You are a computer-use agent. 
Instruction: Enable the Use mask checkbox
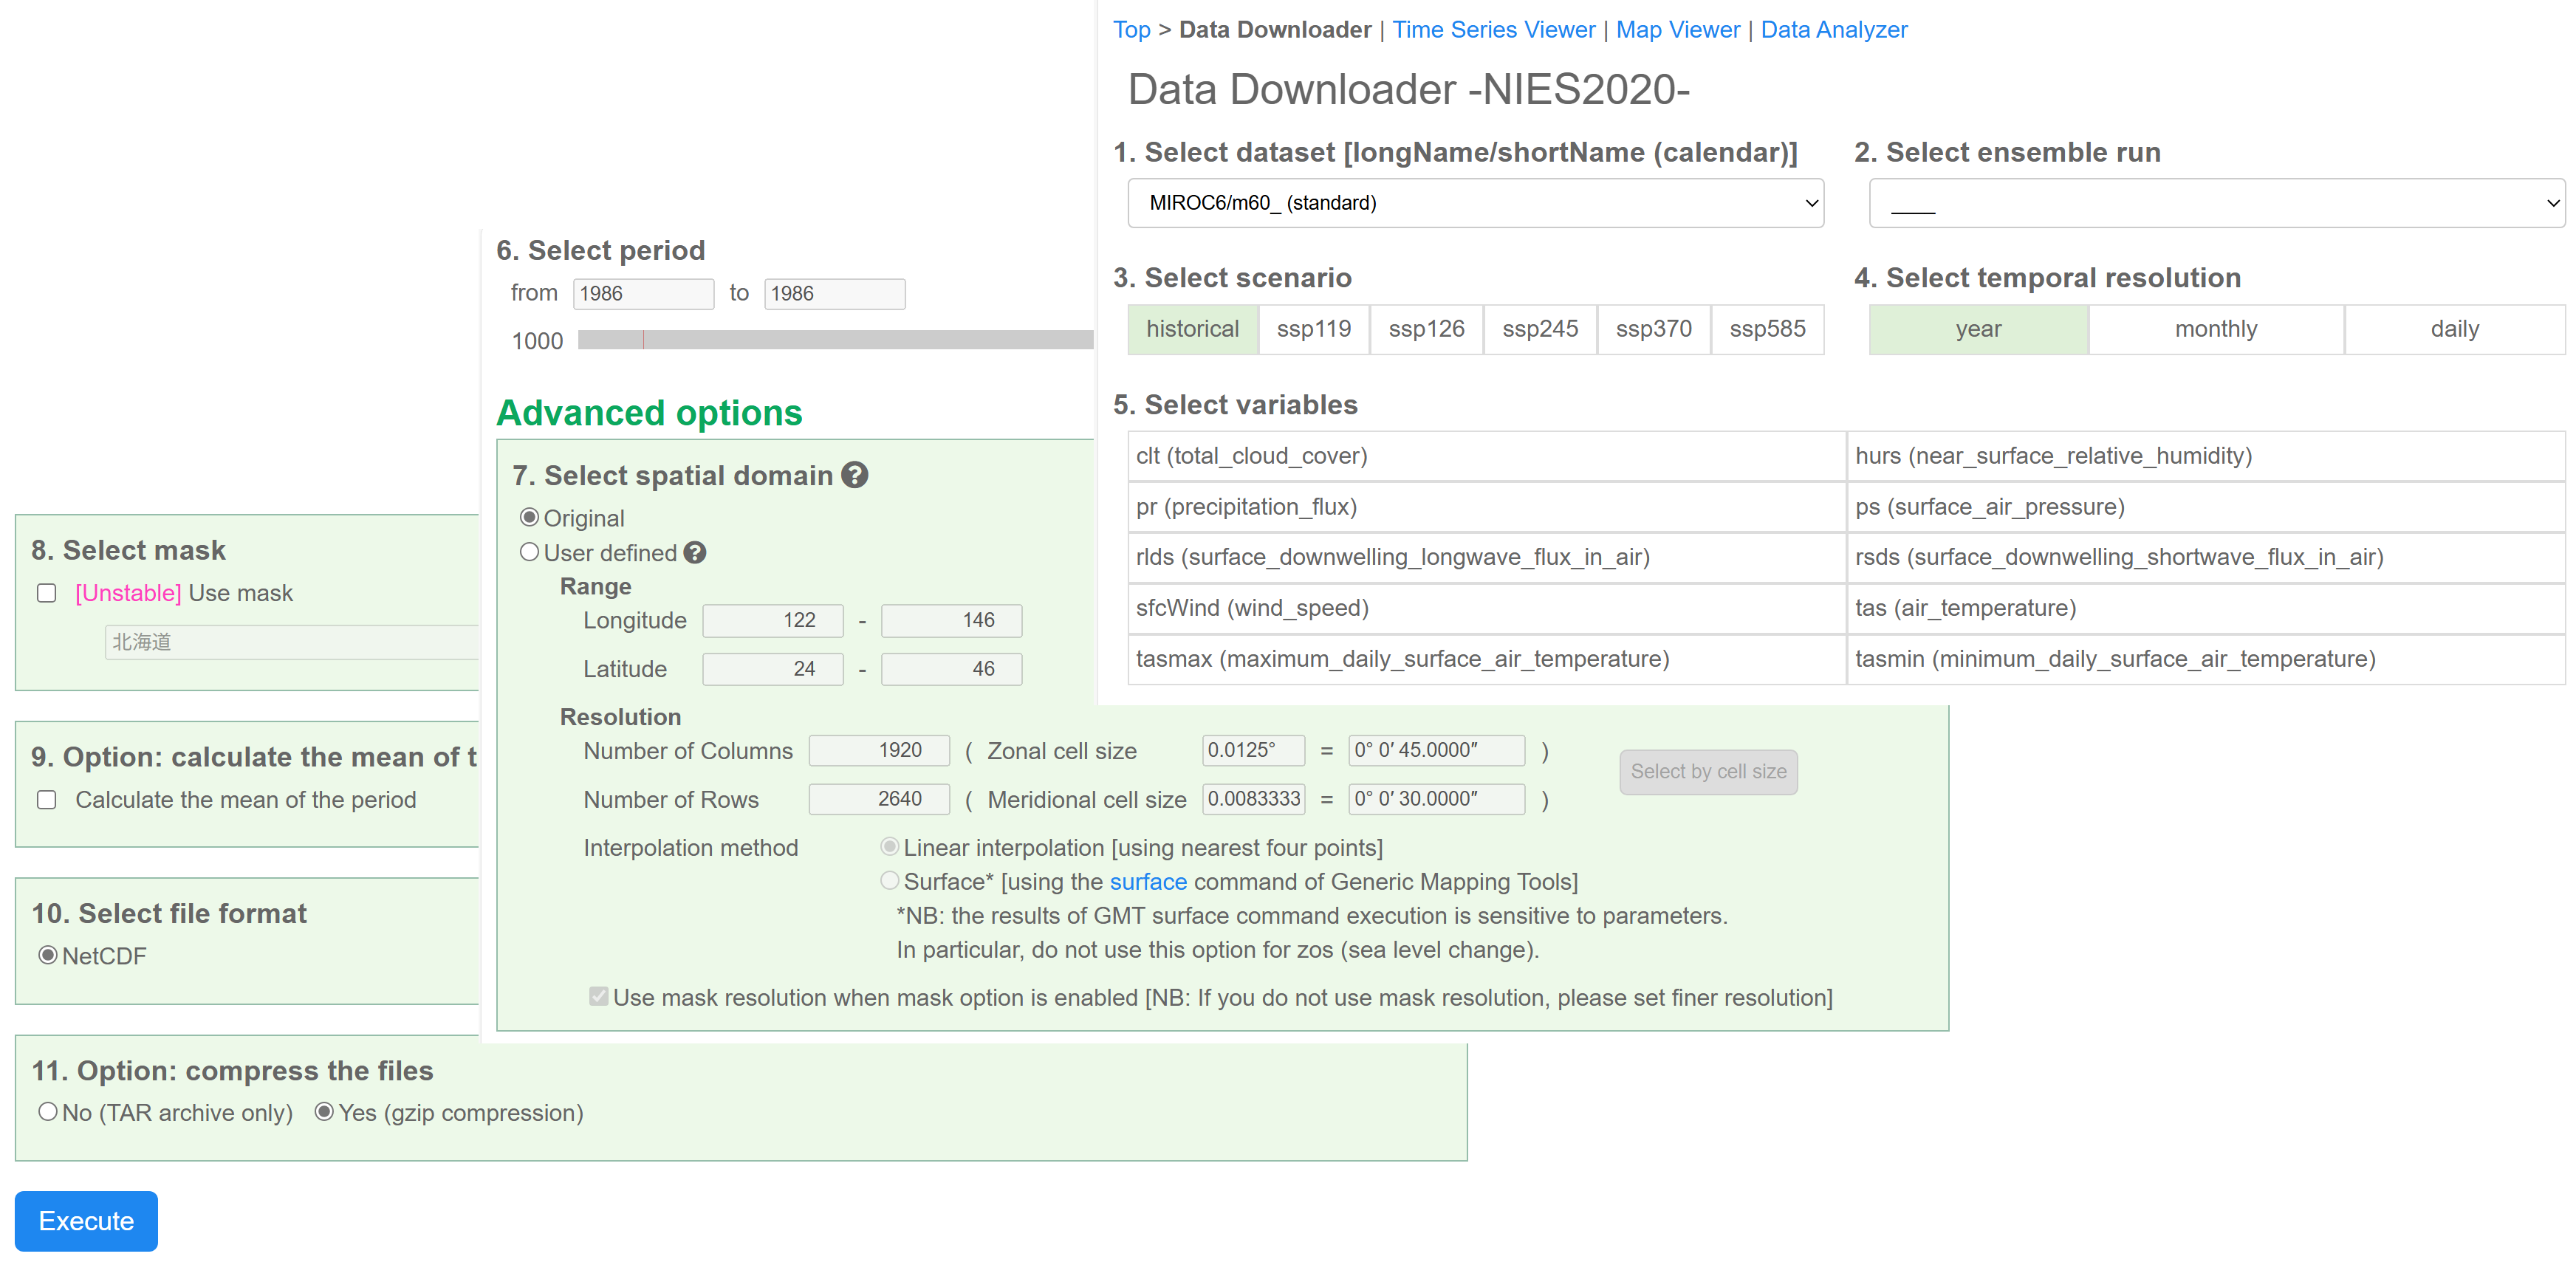coord(46,593)
